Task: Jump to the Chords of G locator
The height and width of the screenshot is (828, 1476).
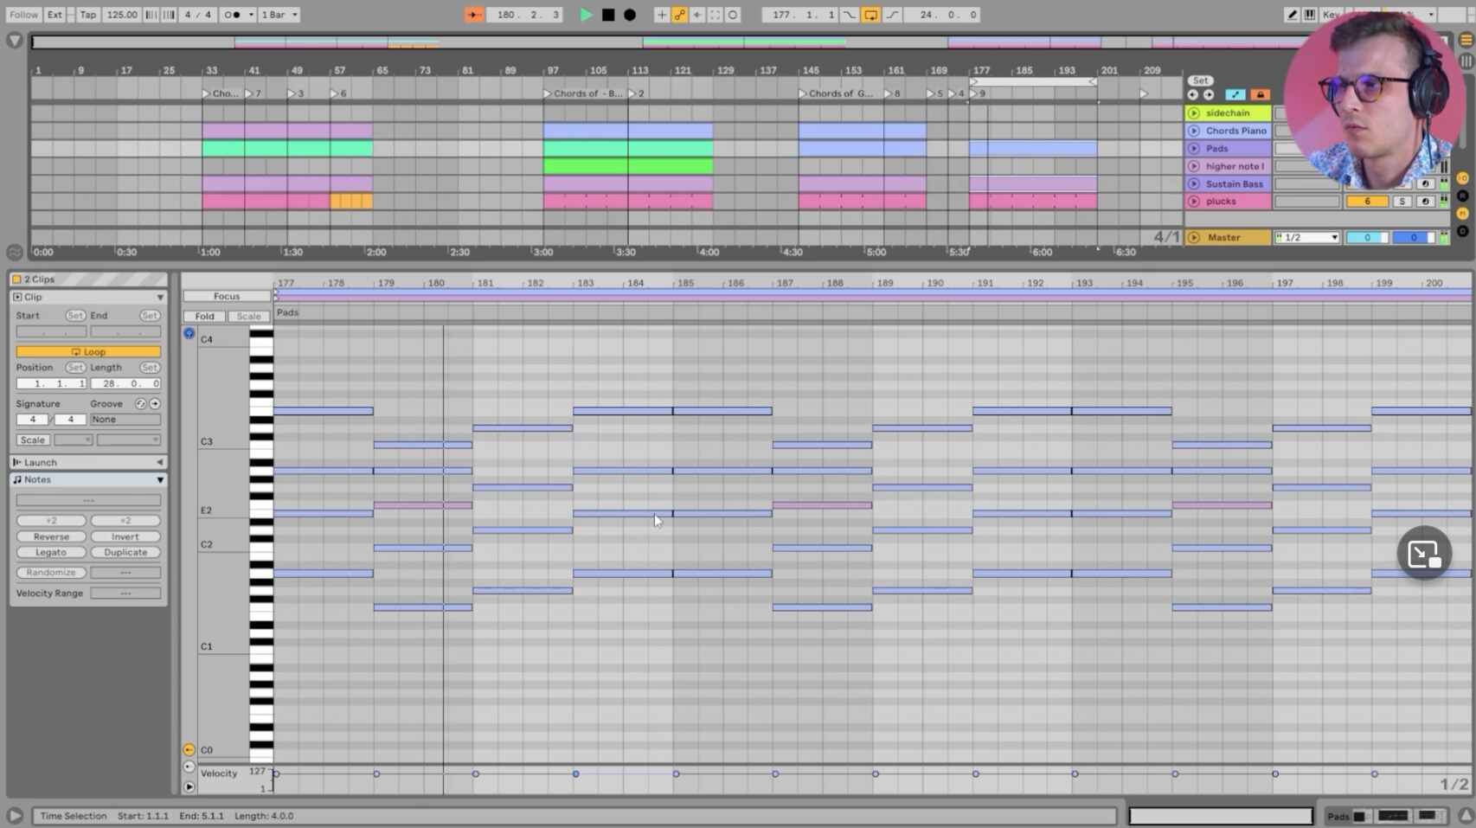Action: pyautogui.click(x=835, y=93)
